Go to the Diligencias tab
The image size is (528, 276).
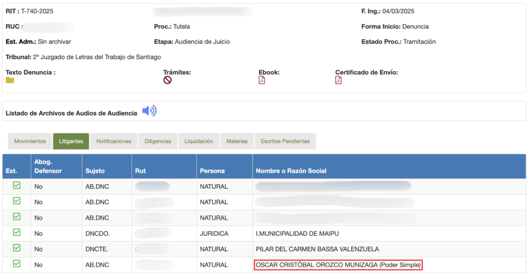pos(158,141)
